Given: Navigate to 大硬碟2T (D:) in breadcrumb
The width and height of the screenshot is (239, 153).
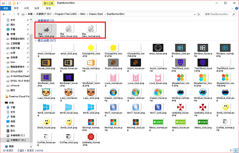Looking at the screenshot, I should pyautogui.click(x=44, y=14).
